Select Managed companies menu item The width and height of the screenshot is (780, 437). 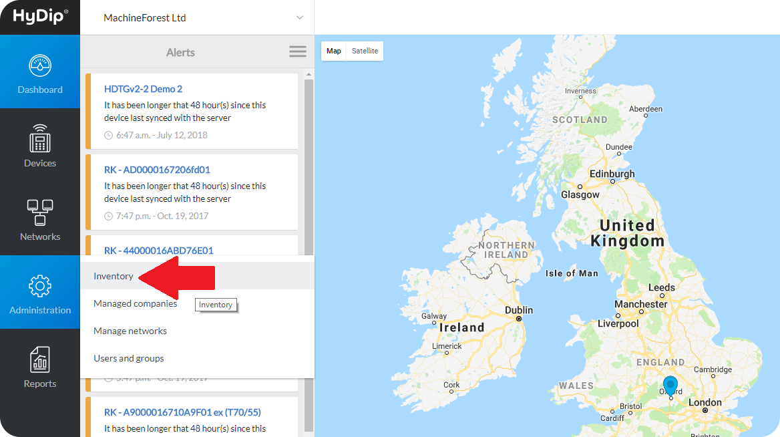pyautogui.click(x=197, y=303)
